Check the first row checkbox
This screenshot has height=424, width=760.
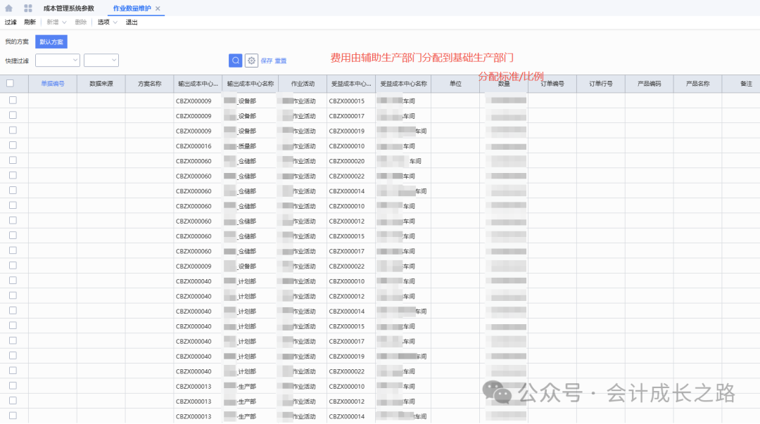[13, 101]
